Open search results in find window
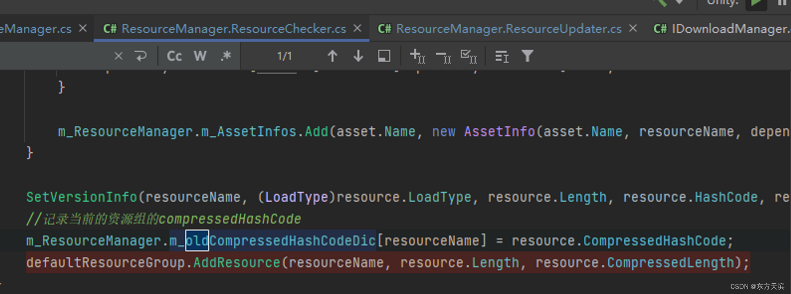The height and width of the screenshot is (294, 791). [x=384, y=56]
